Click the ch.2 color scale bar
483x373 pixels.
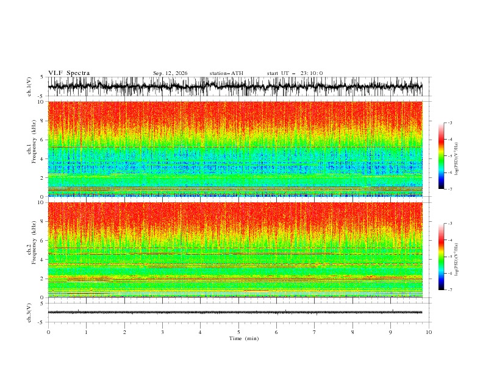pos(441,257)
